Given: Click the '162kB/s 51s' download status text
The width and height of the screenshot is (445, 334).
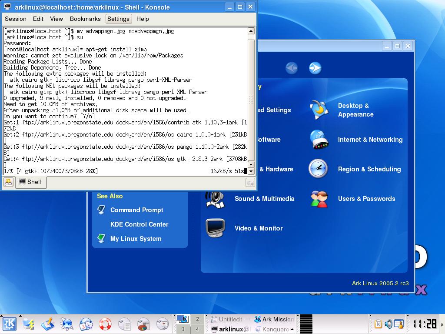Looking at the screenshot, I should point(227,171).
